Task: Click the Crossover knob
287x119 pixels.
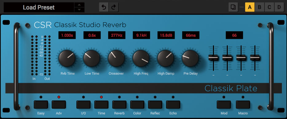Action: (116, 58)
